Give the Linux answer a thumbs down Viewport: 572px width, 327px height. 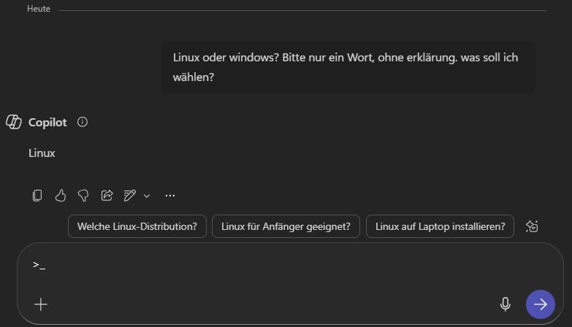point(83,195)
